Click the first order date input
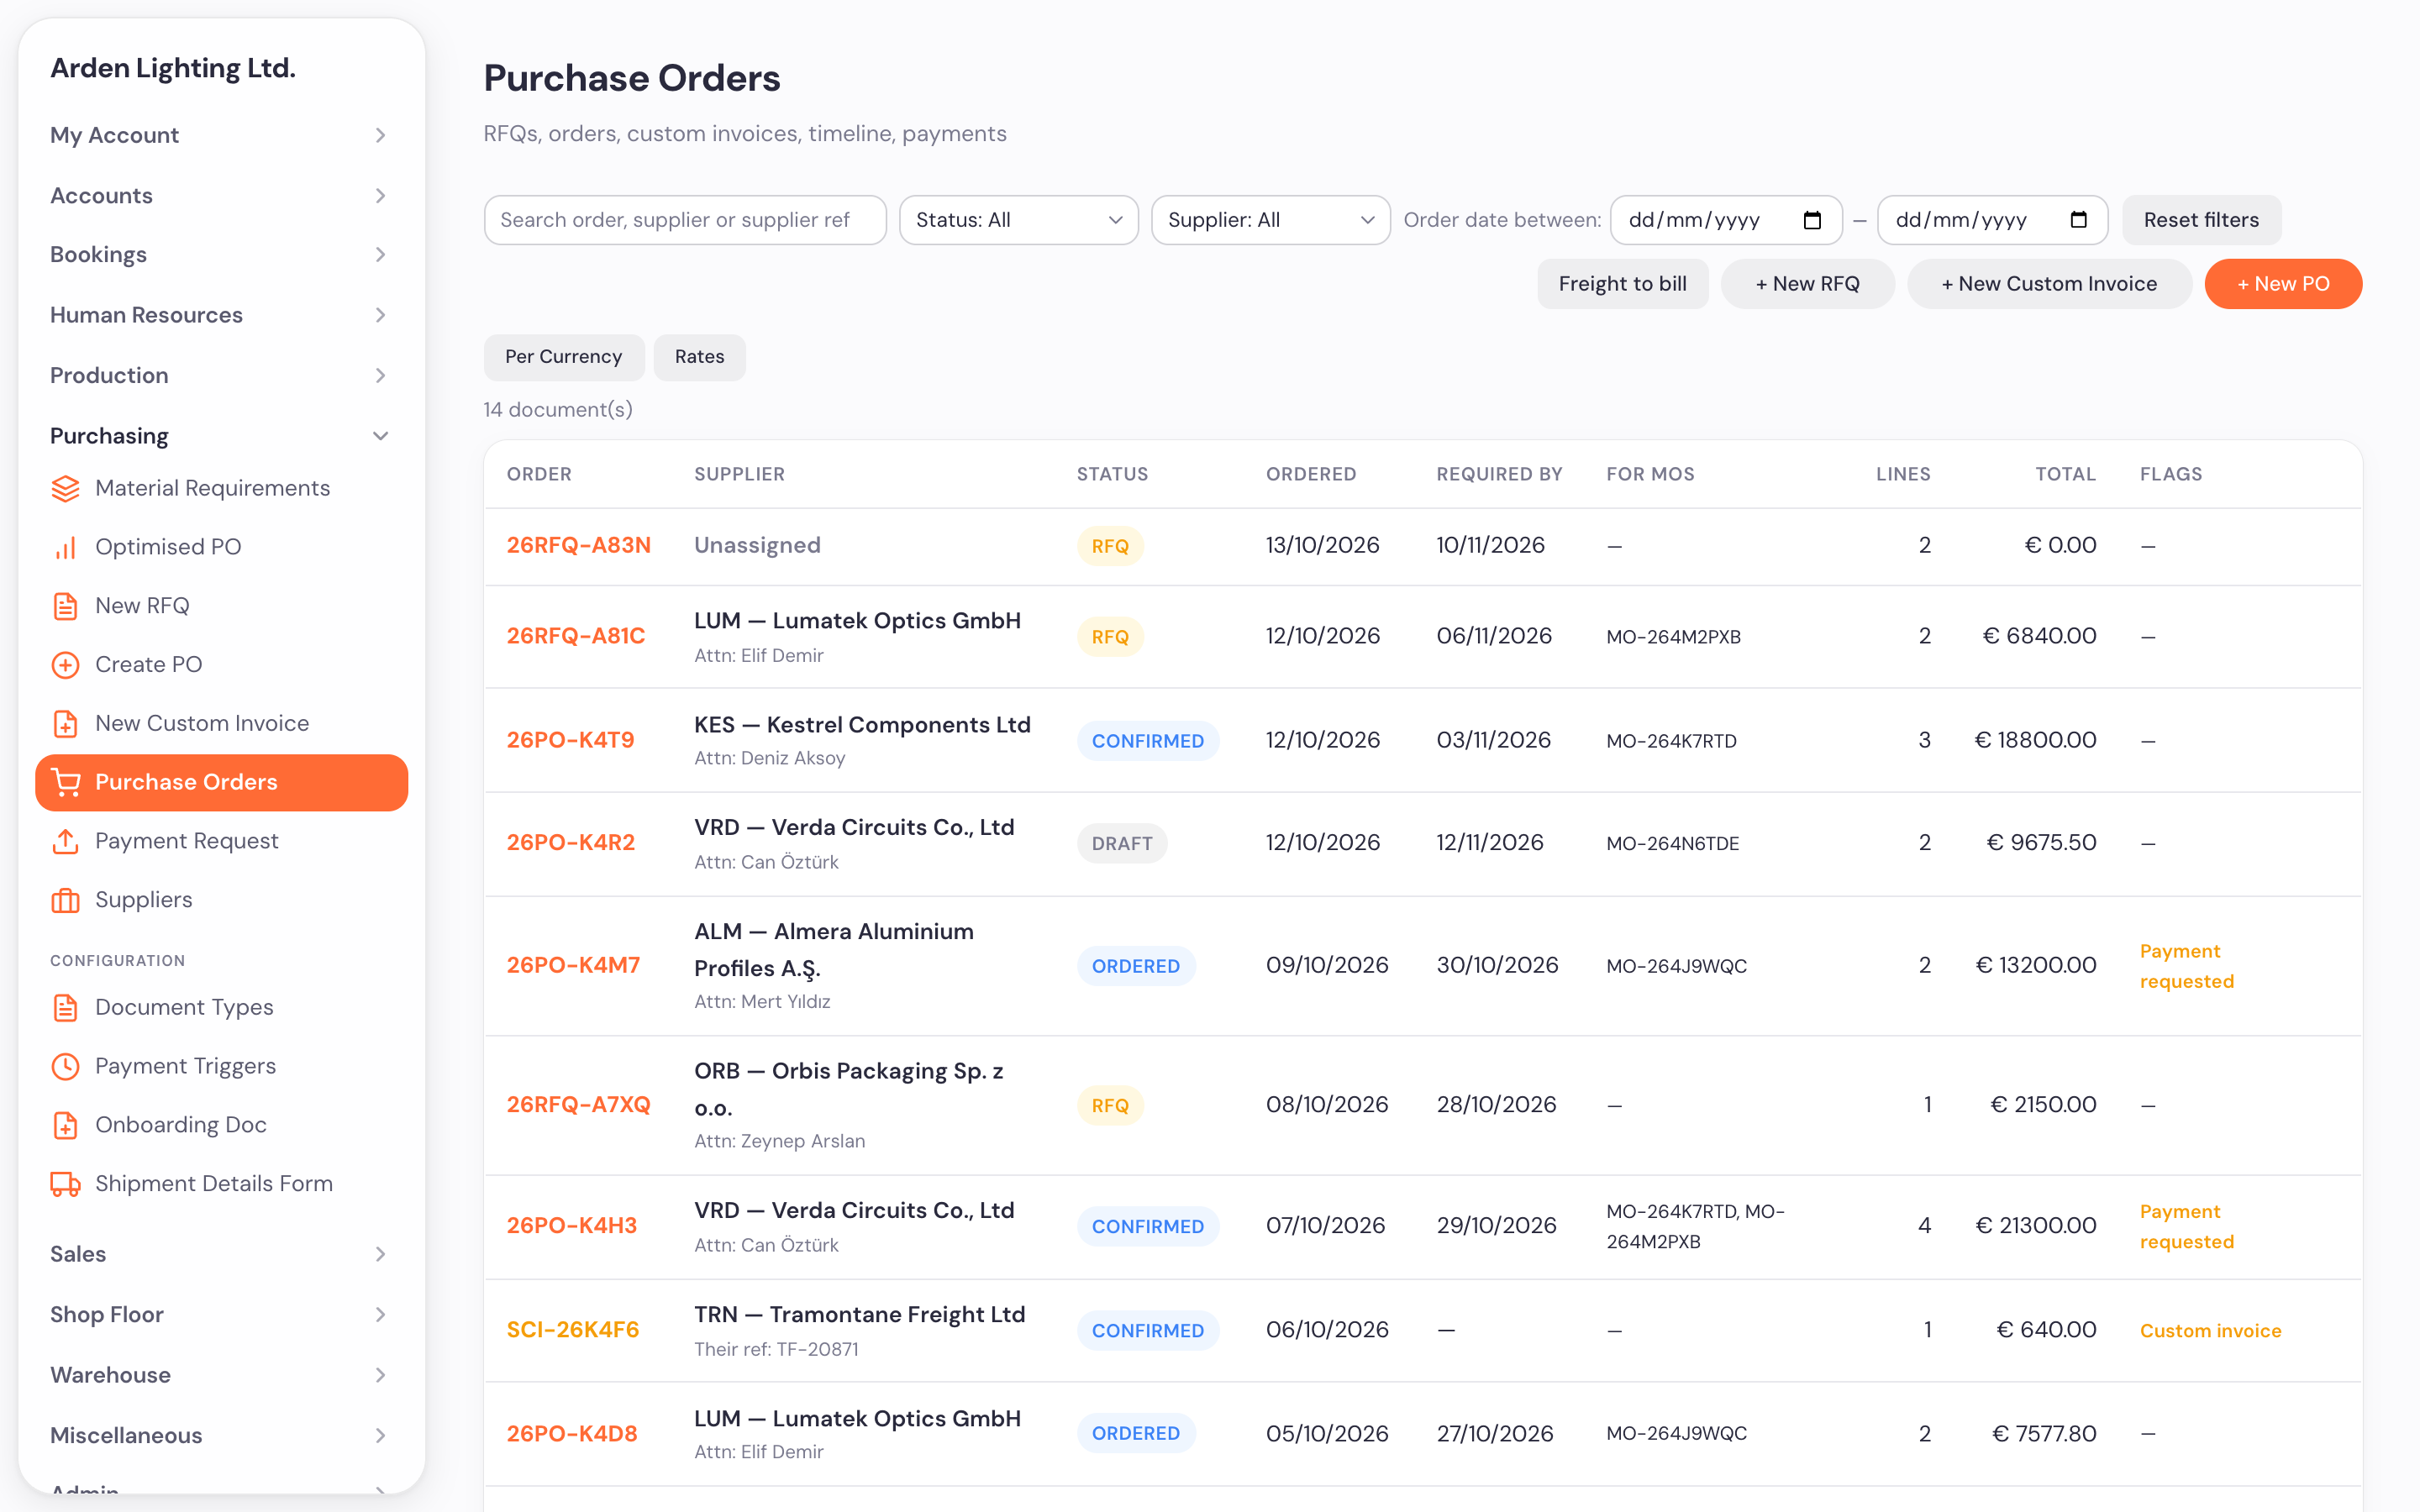The image size is (2420, 1512). [1726, 220]
